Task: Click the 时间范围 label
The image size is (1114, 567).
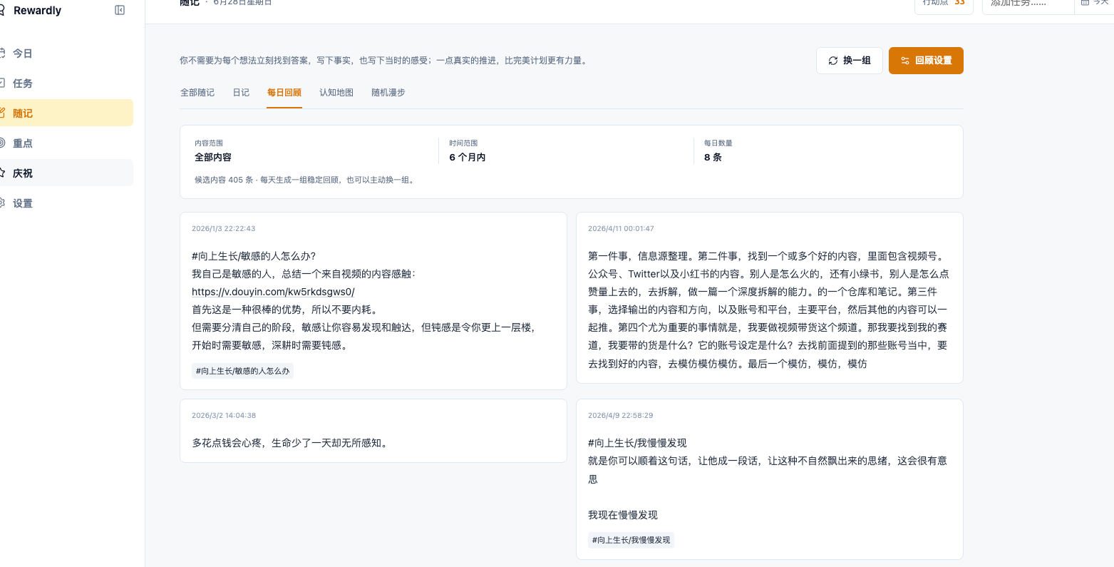Action: pyautogui.click(x=463, y=143)
